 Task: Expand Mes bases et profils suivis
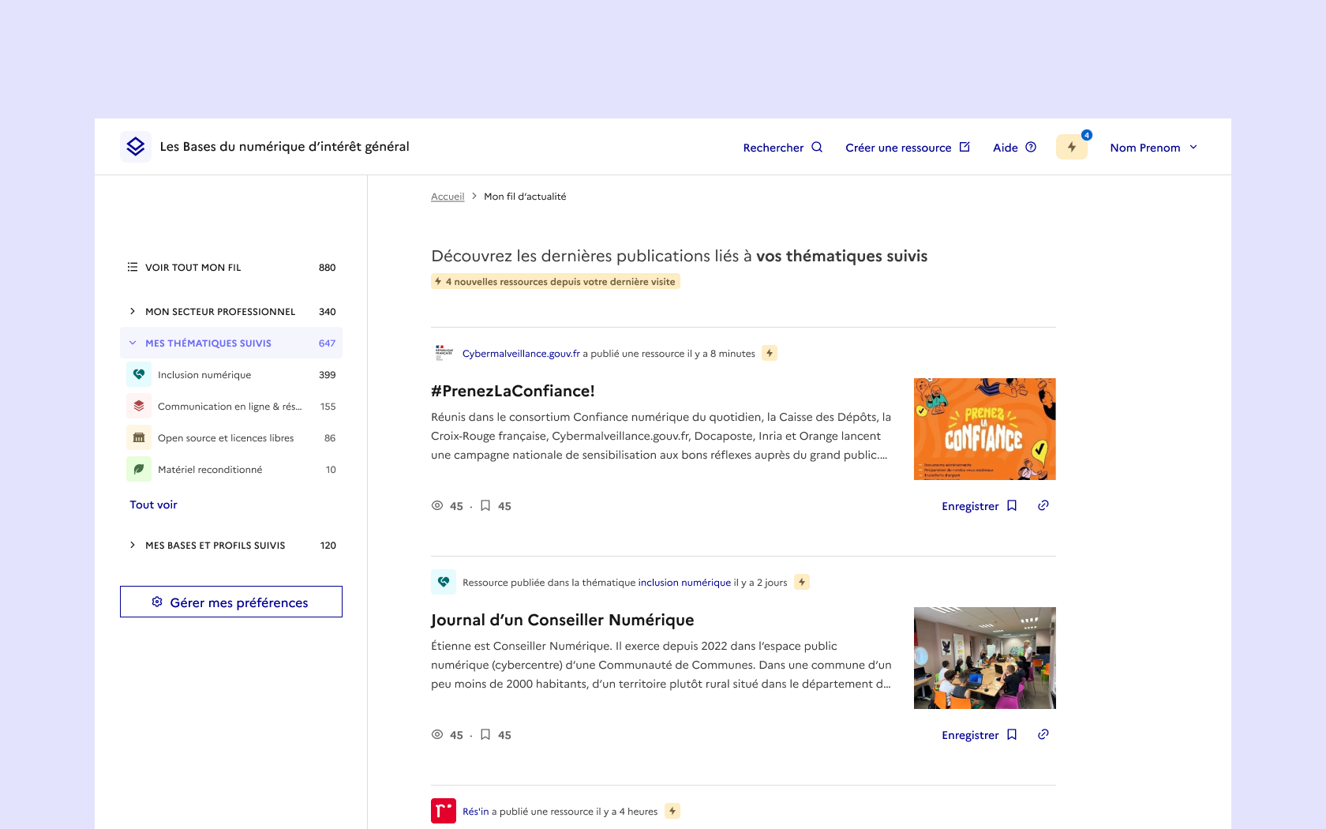(x=133, y=545)
